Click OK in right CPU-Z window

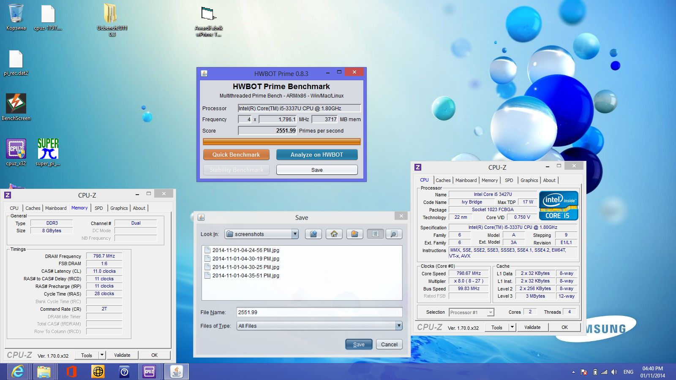pos(564,327)
